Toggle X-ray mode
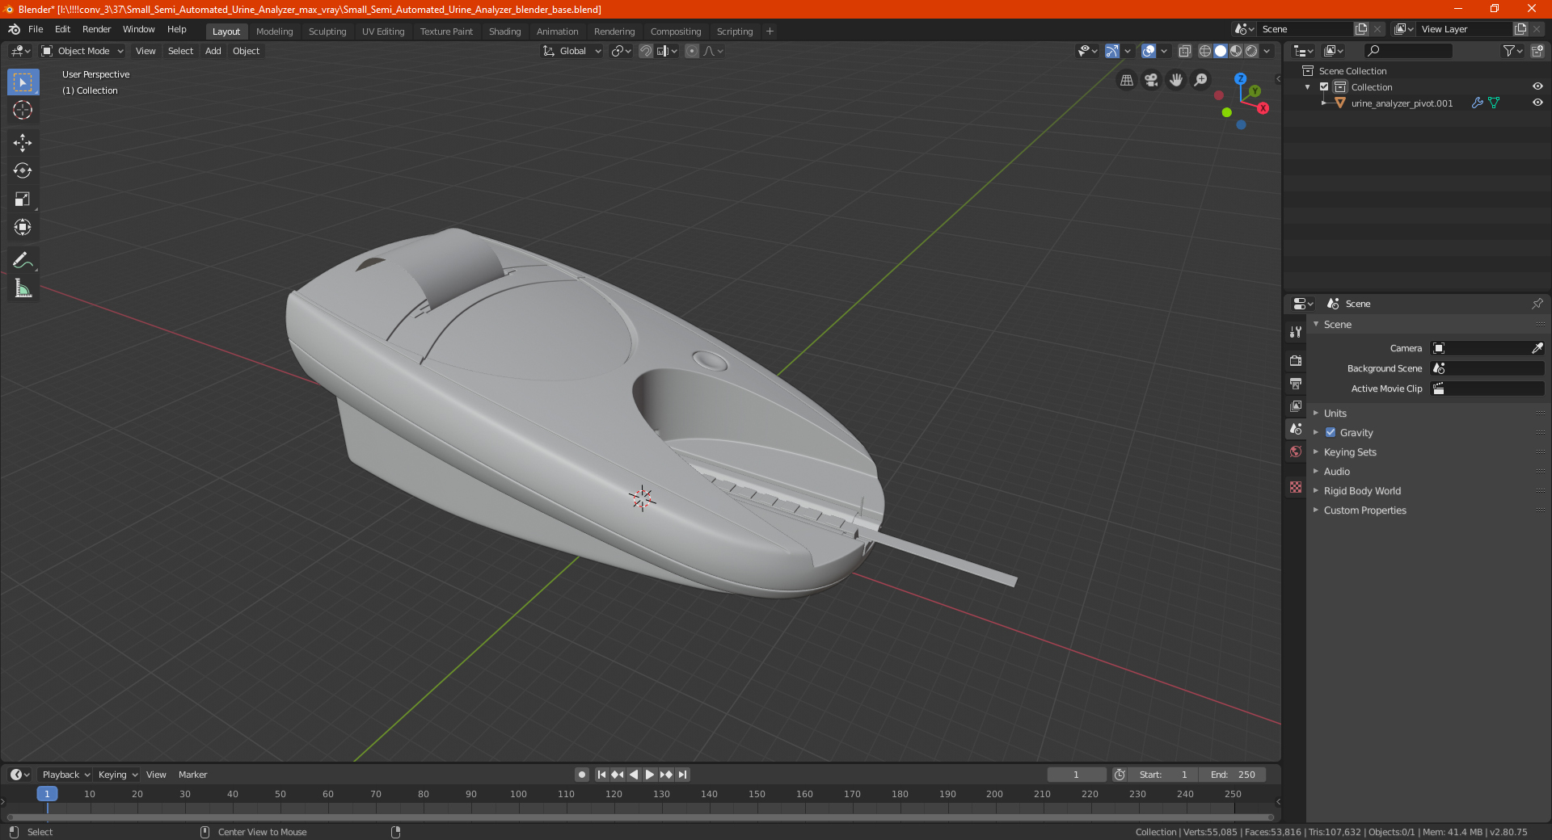Viewport: 1552px width, 840px height. click(1184, 51)
